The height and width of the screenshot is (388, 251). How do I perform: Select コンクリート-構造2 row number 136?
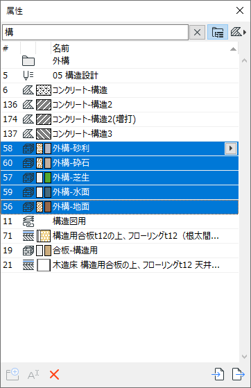pyautogui.click(x=120, y=105)
